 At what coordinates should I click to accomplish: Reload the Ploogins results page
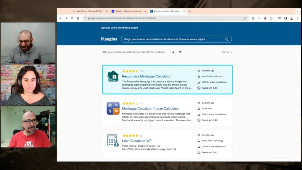pos(72,18)
